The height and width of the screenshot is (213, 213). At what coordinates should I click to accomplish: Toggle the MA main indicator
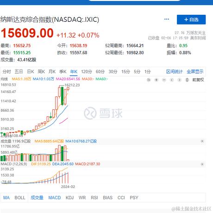point(6,198)
